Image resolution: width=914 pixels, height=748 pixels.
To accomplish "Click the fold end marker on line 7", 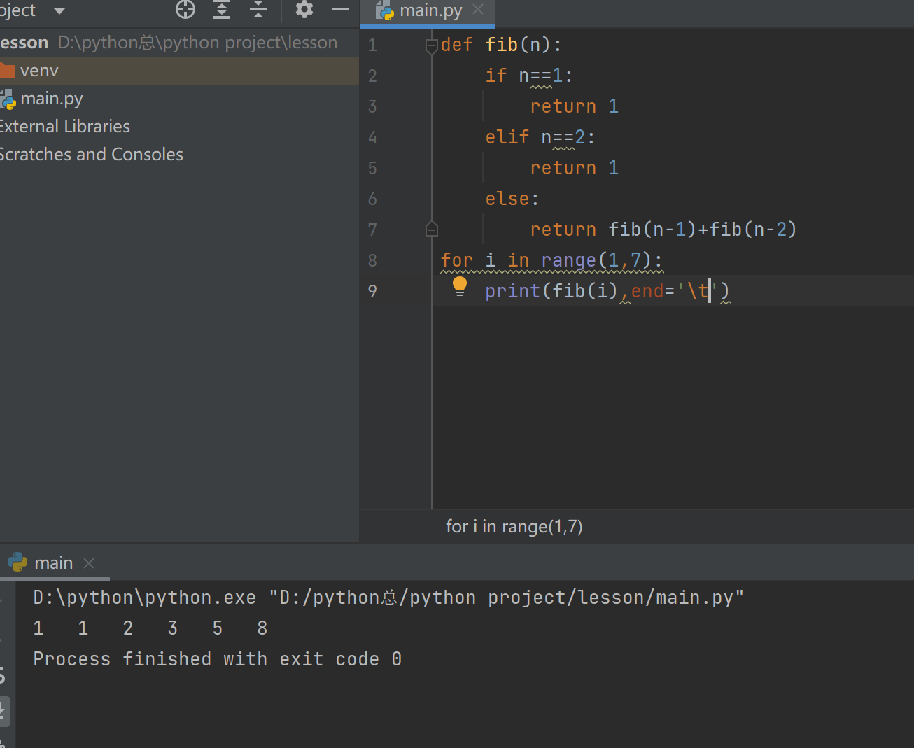I will [x=432, y=229].
